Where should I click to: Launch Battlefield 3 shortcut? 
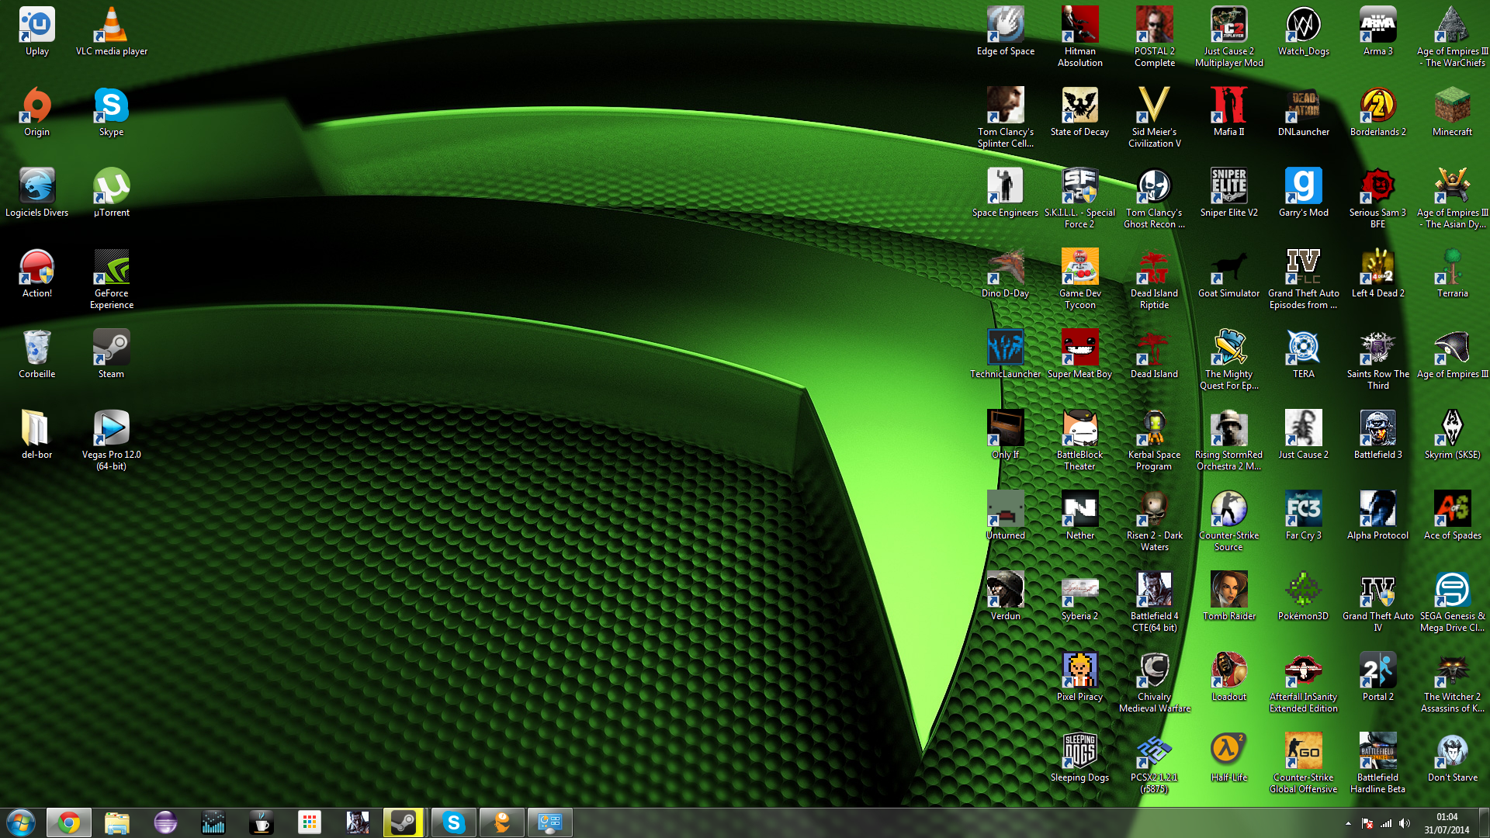[x=1377, y=435]
